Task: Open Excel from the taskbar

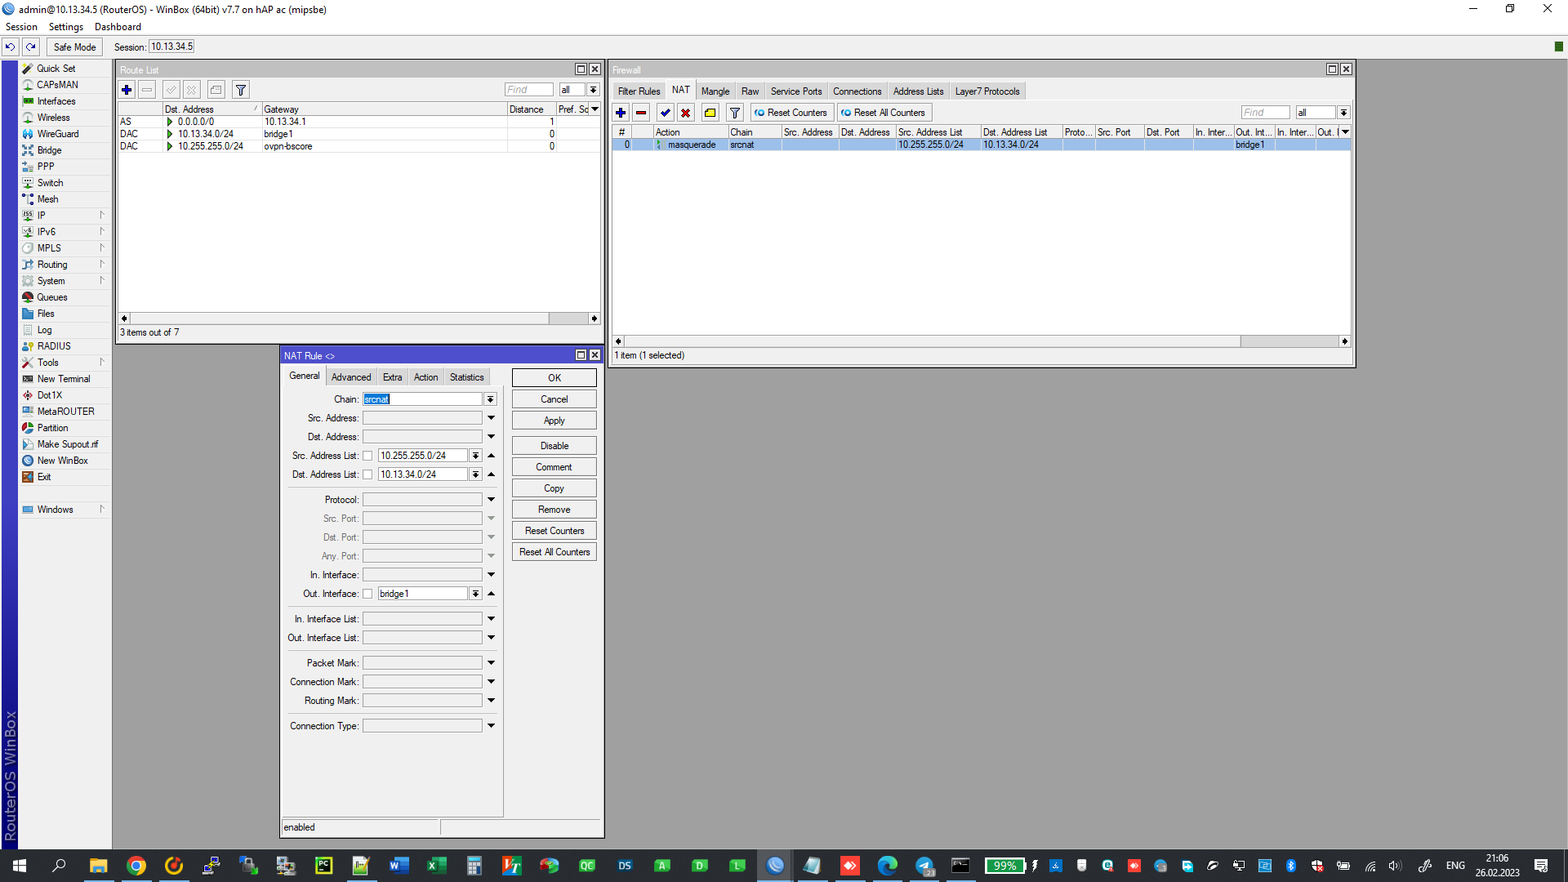Action: (x=437, y=866)
